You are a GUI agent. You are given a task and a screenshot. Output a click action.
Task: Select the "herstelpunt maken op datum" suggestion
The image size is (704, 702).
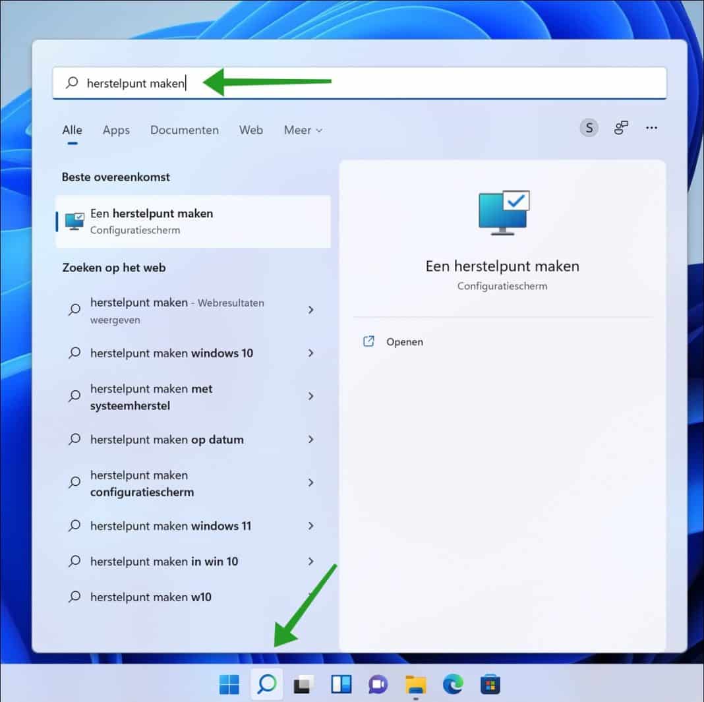coord(167,440)
